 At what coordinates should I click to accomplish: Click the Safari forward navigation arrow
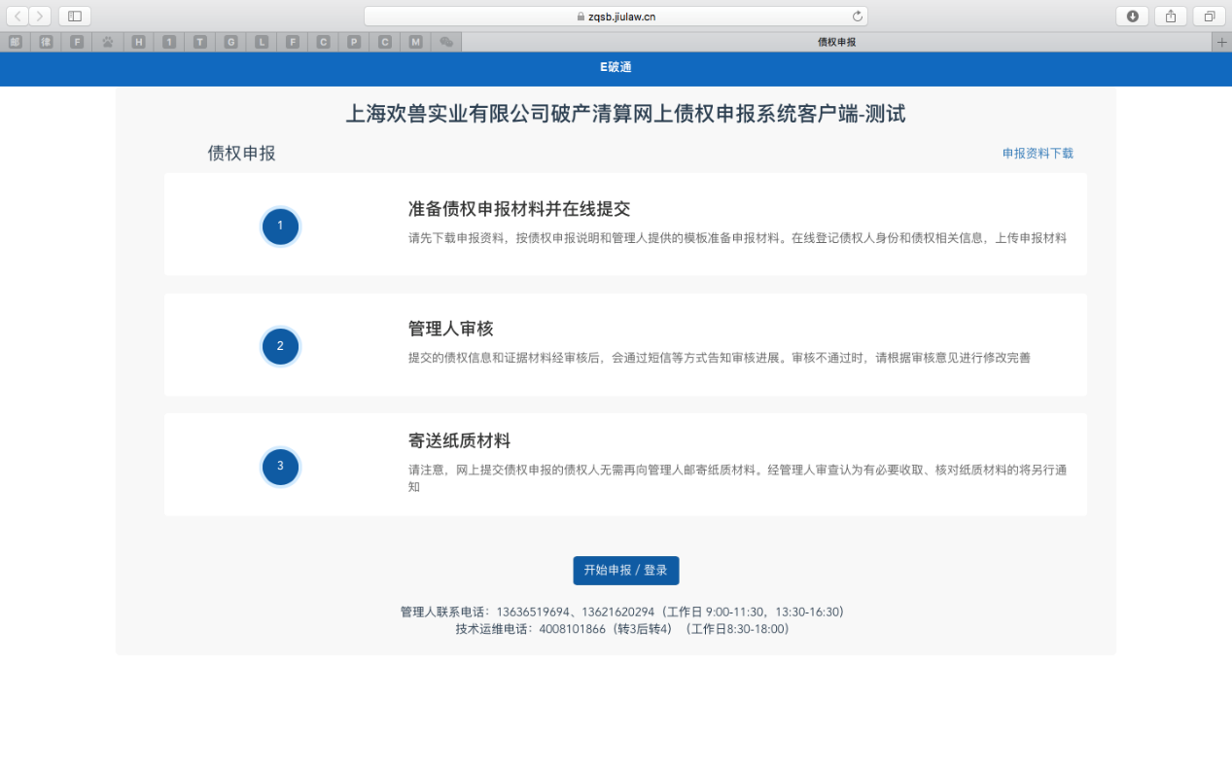[40, 16]
